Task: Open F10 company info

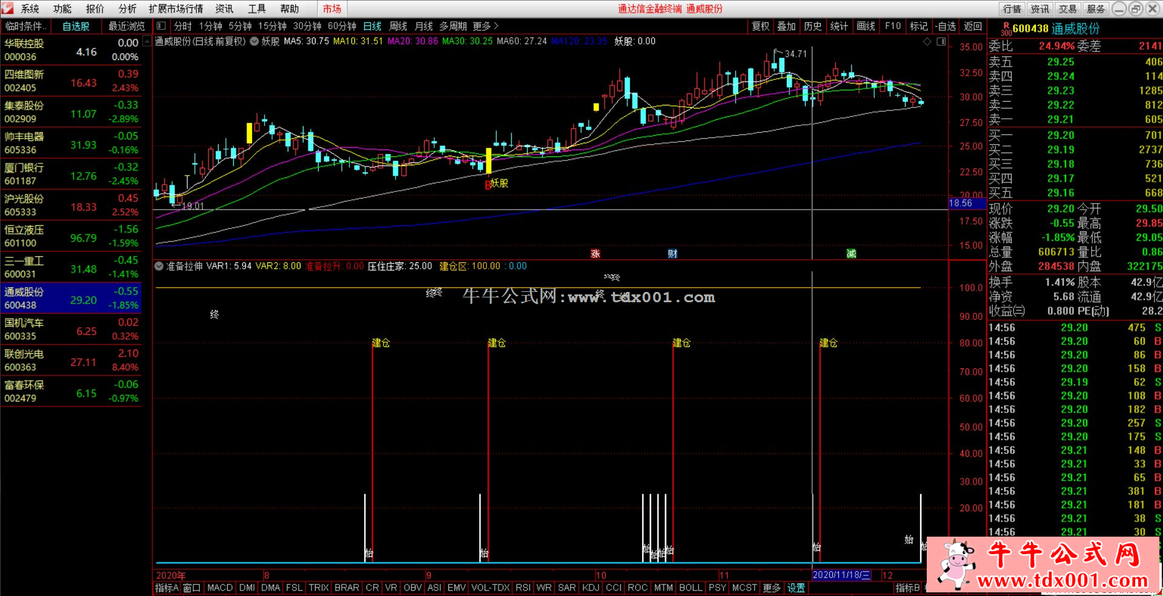Action: click(893, 26)
